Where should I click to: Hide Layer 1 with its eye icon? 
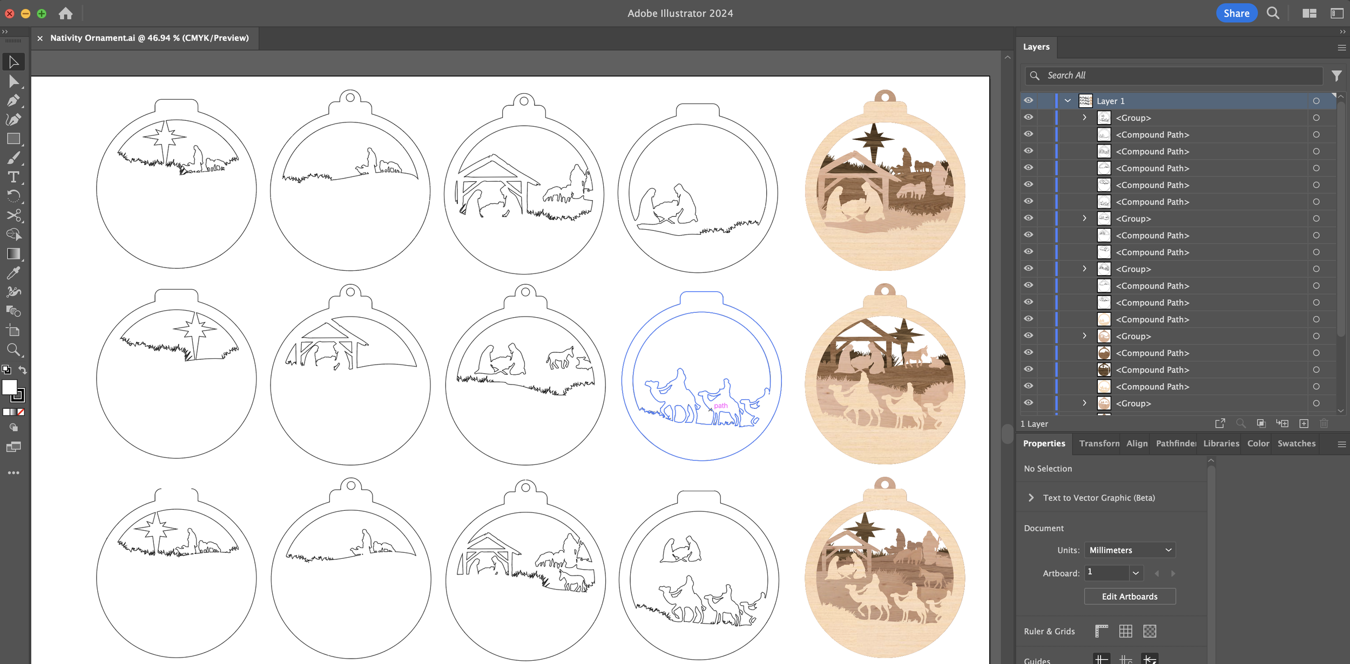[1028, 101]
